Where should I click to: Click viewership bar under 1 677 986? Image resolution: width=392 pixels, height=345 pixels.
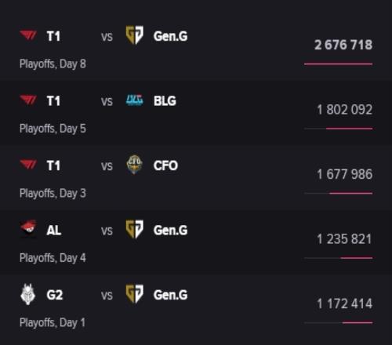tap(339, 194)
